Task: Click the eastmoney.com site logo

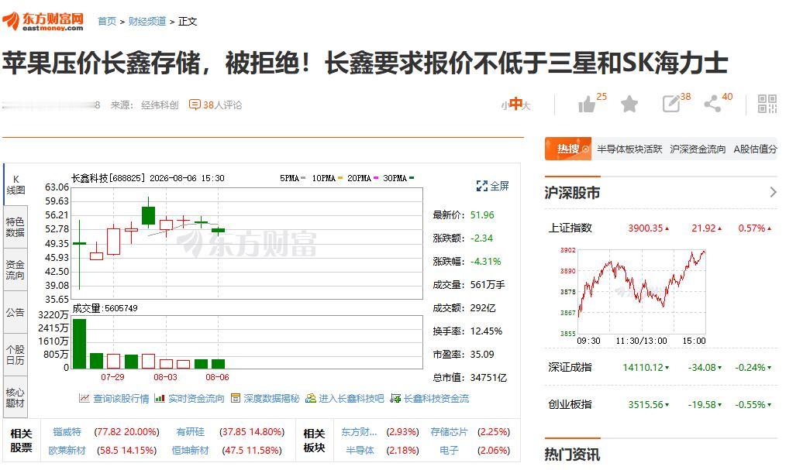Action: click(x=43, y=21)
